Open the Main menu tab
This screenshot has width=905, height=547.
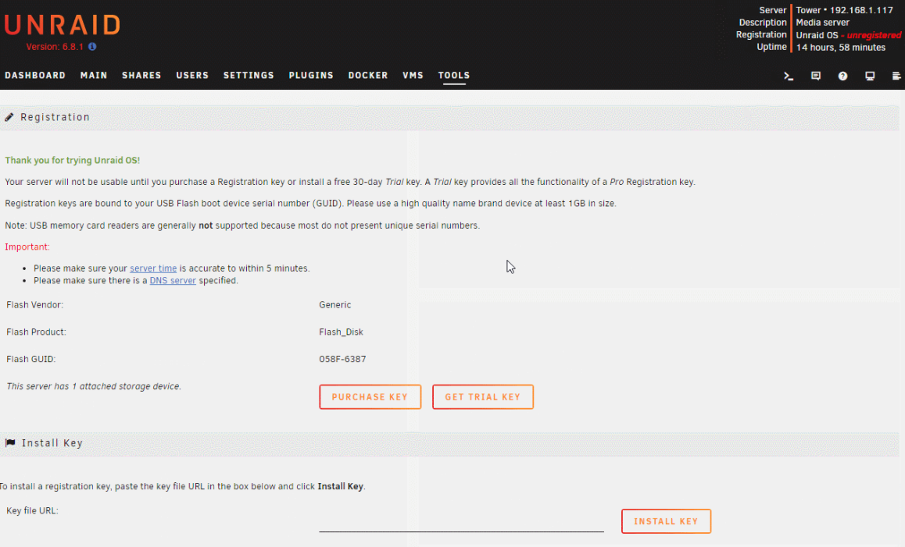[94, 76]
